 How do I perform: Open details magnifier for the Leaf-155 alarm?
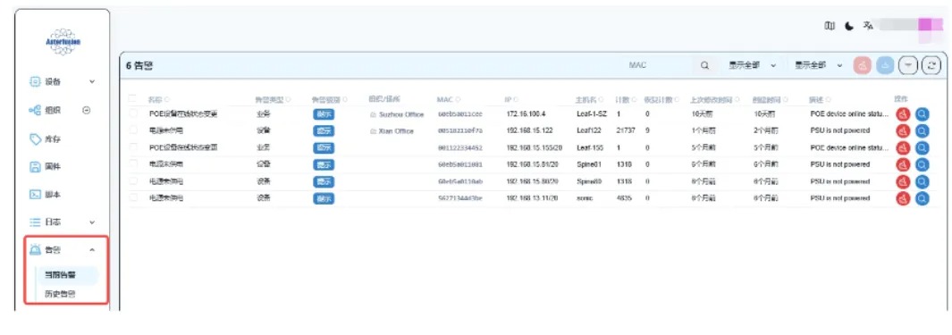tap(923, 147)
